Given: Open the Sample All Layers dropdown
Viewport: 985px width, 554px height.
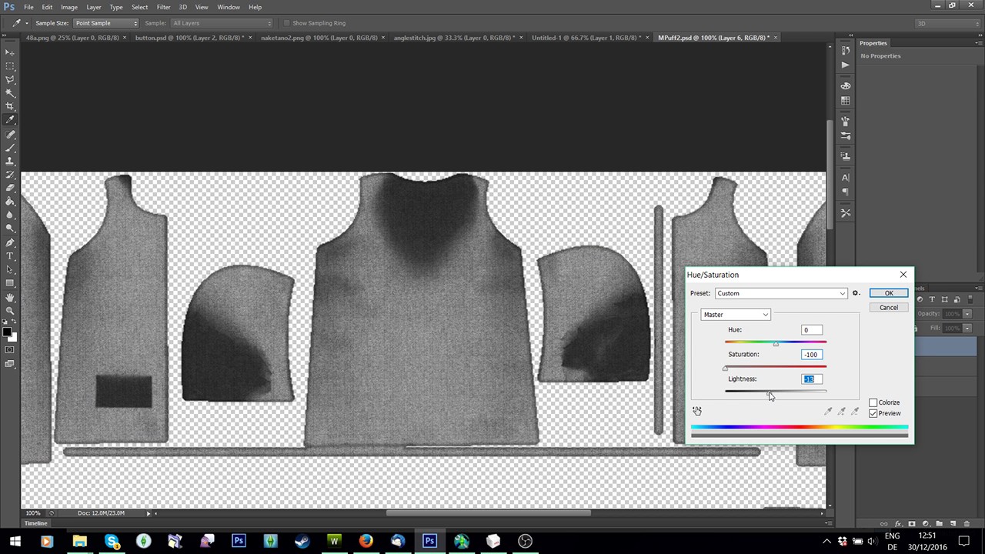Looking at the screenshot, I should coord(221,23).
